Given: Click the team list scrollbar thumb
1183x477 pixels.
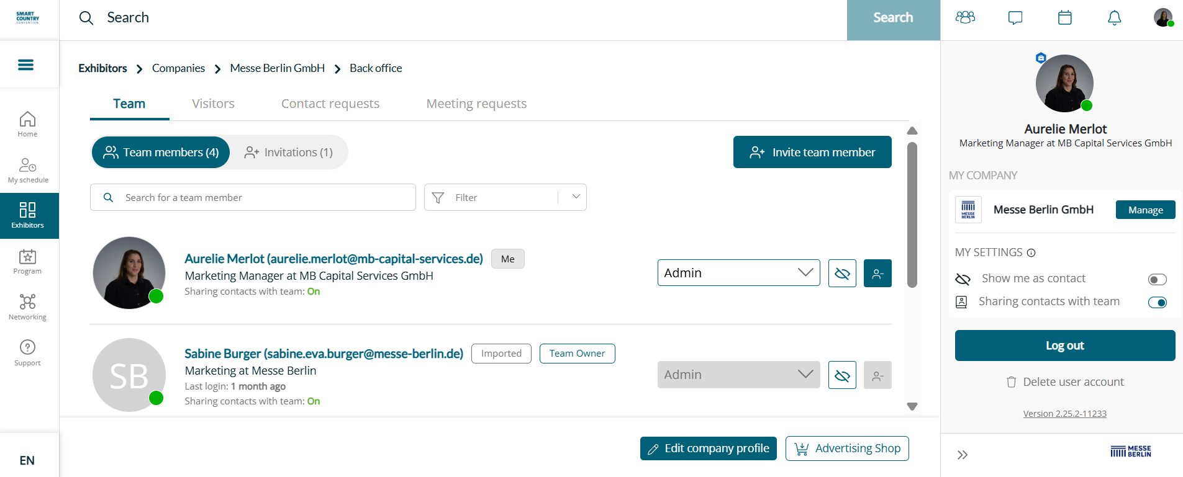Looking at the screenshot, I should 912,215.
